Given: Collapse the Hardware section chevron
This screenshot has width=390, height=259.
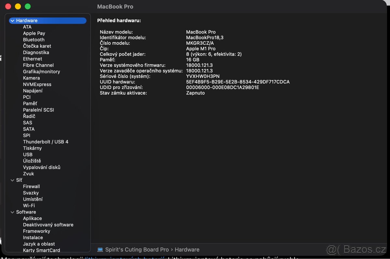Looking at the screenshot, I should point(12,20).
